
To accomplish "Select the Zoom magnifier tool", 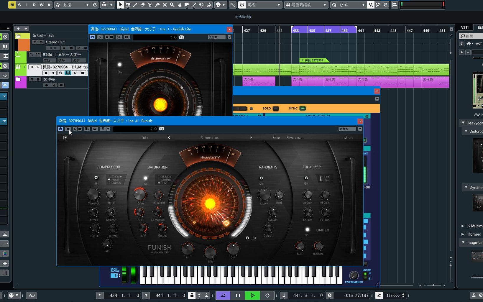I will pos(172,5).
